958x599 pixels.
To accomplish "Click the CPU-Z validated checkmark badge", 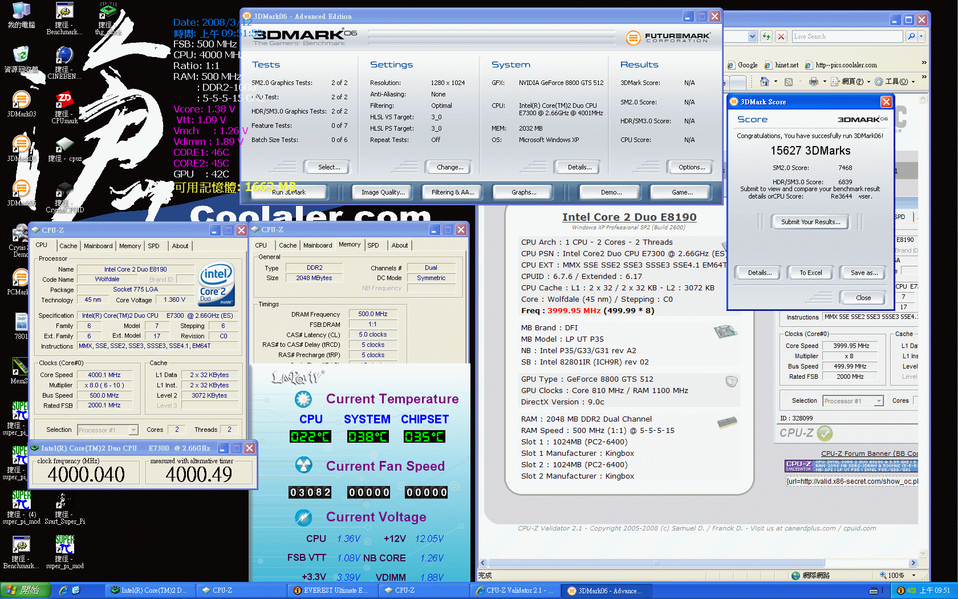I will [825, 434].
